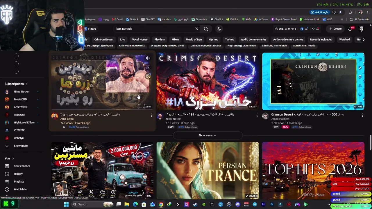This screenshot has width=372, height=209.
Task: Select the Music of Iran filter chip
Action: click(x=194, y=39)
